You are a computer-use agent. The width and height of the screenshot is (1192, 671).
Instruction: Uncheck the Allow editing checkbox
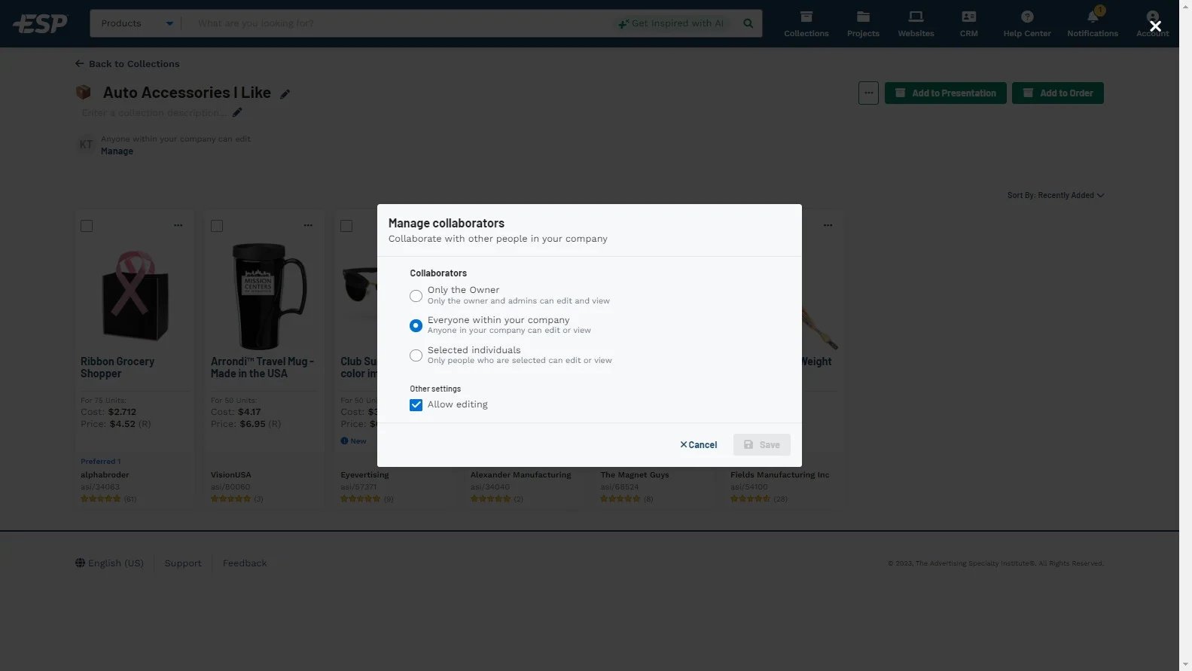click(416, 405)
